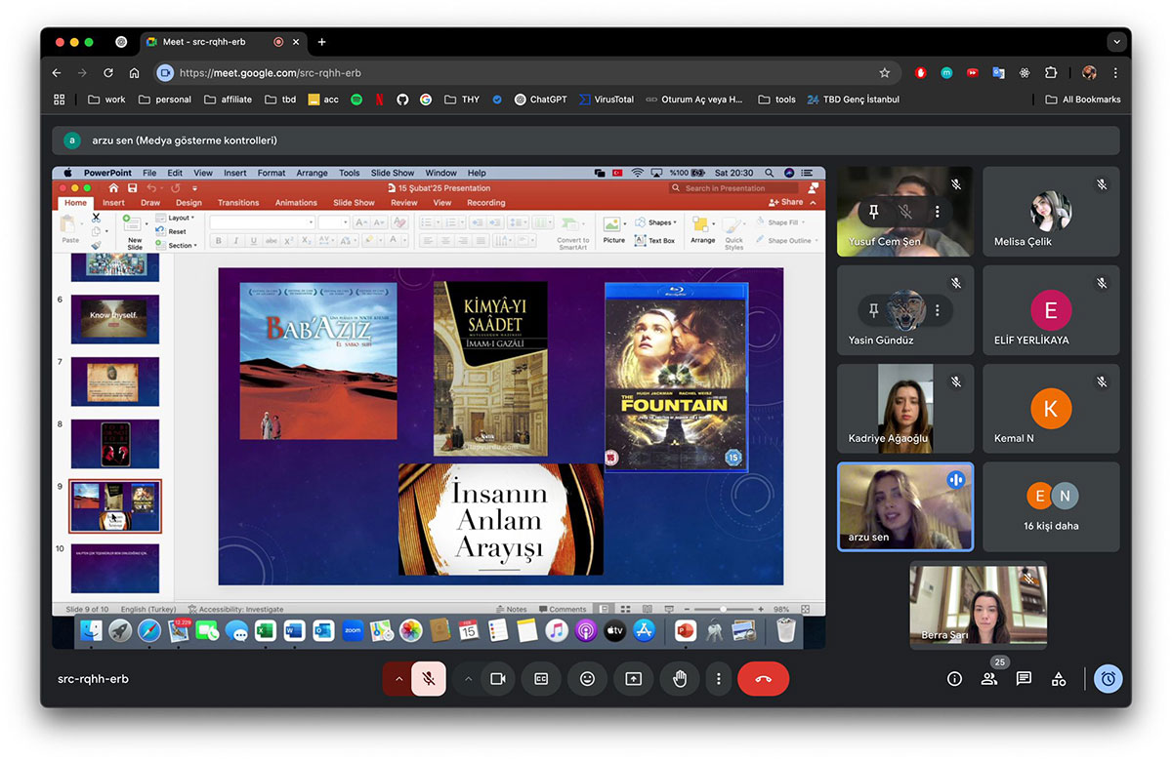This screenshot has width=1172, height=761.
Task: Open the Activities shapes icon
Action: (x=1059, y=679)
